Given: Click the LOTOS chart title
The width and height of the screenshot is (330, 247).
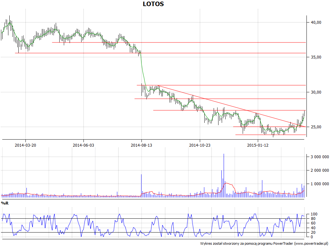Looking at the screenshot, I should 153,4.
